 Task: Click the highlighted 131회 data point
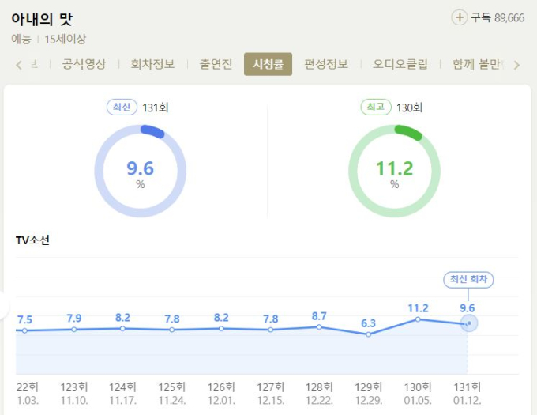point(469,323)
